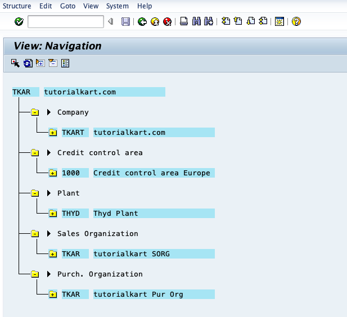
Task: Select the Thyd Plant description
Action: (154, 213)
